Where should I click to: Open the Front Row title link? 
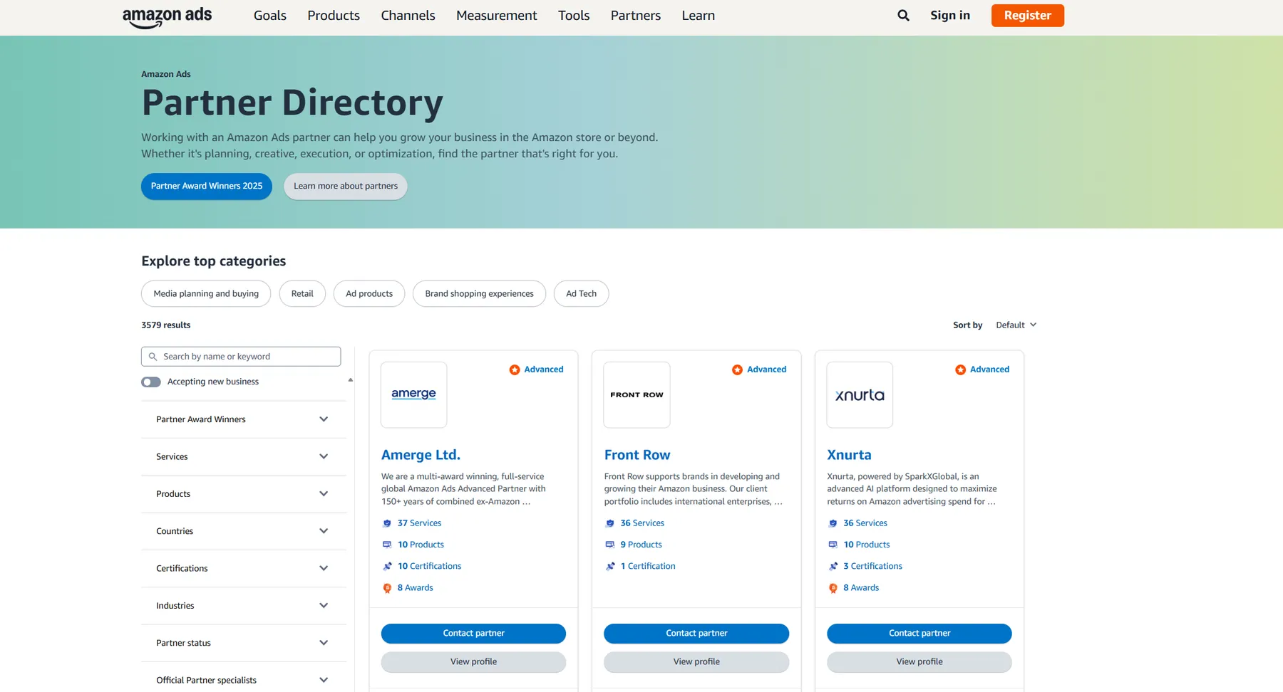coord(637,455)
